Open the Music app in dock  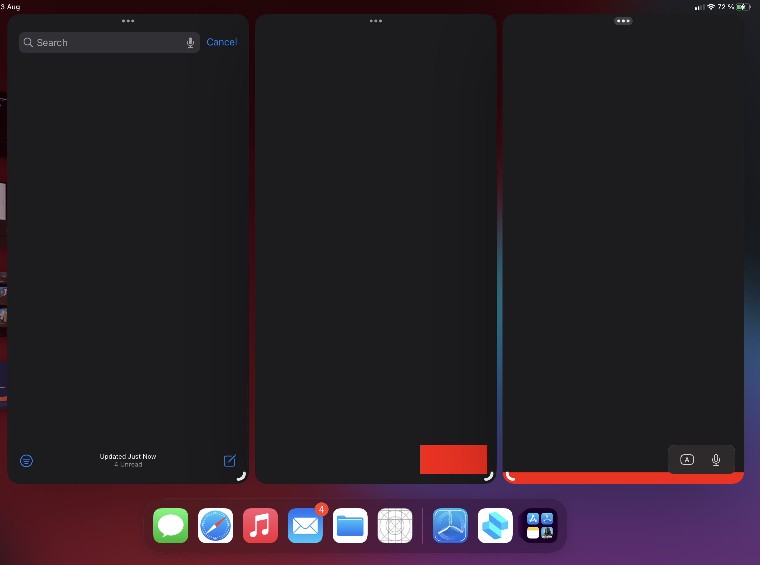point(260,526)
